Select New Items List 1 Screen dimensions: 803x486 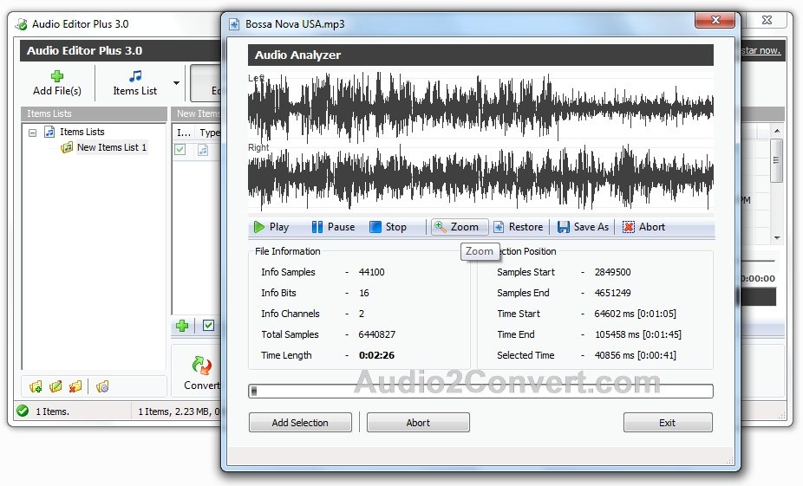tap(112, 147)
